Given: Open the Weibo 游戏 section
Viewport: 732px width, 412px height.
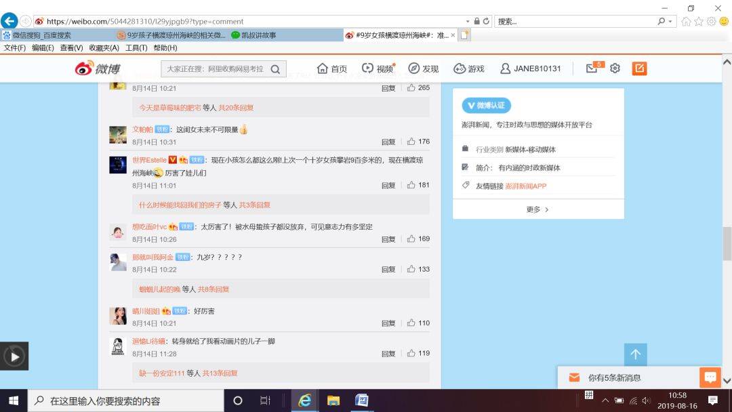Looking at the screenshot, I should (x=469, y=68).
